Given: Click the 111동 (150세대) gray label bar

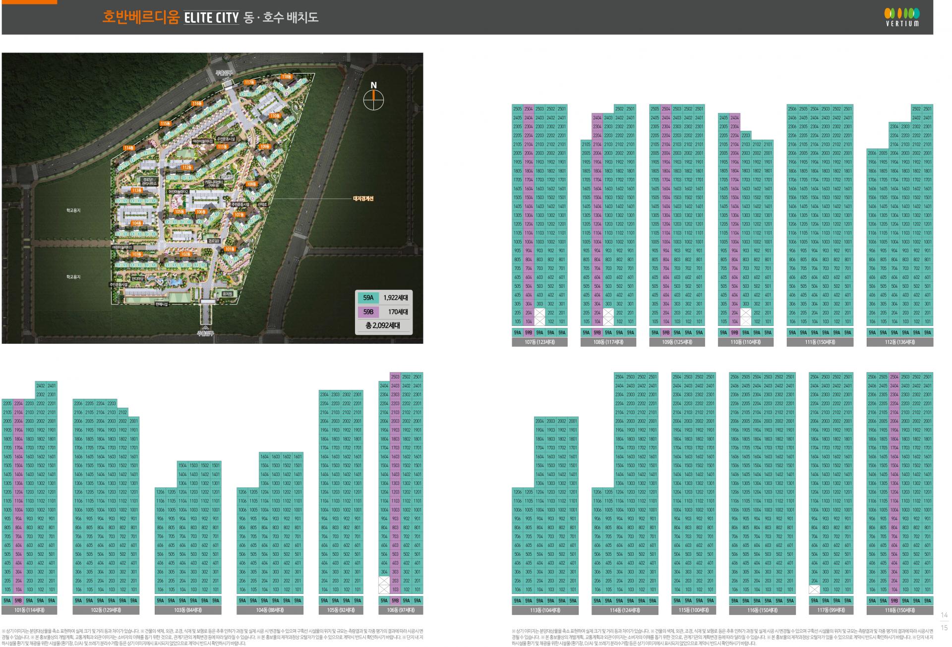Looking at the screenshot, I should (x=820, y=342).
